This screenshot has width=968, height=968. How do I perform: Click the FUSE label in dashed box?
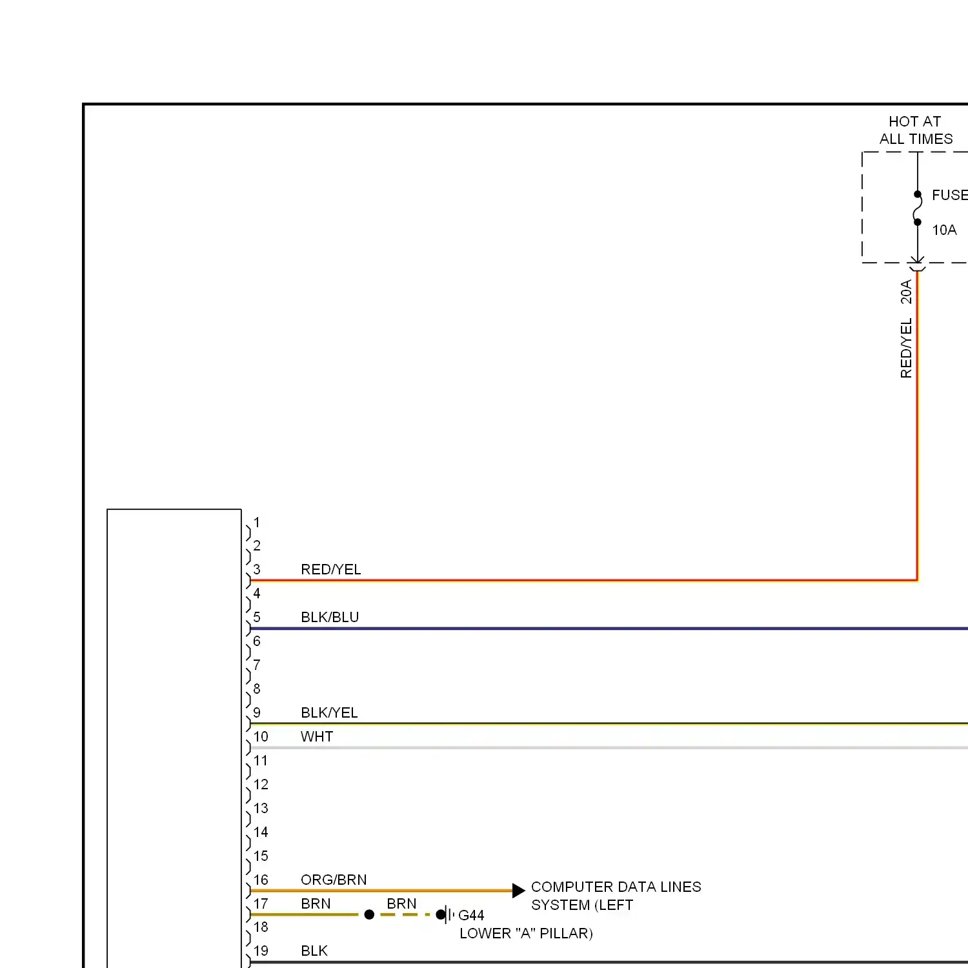[949, 195]
